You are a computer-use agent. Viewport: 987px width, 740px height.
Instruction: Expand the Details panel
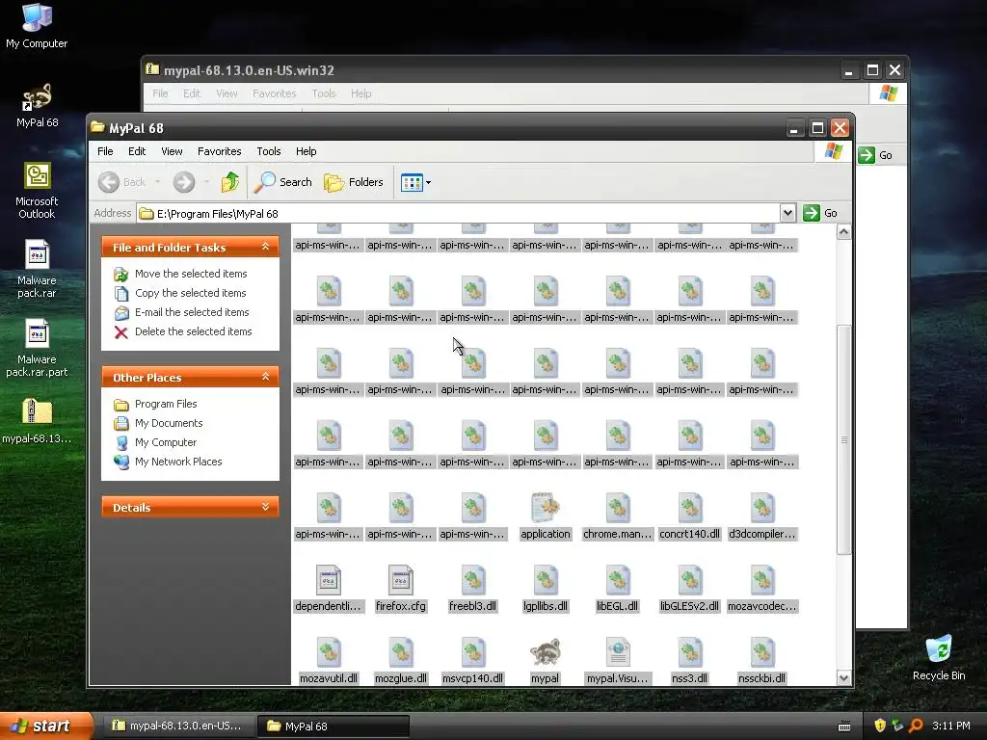pyautogui.click(x=266, y=507)
